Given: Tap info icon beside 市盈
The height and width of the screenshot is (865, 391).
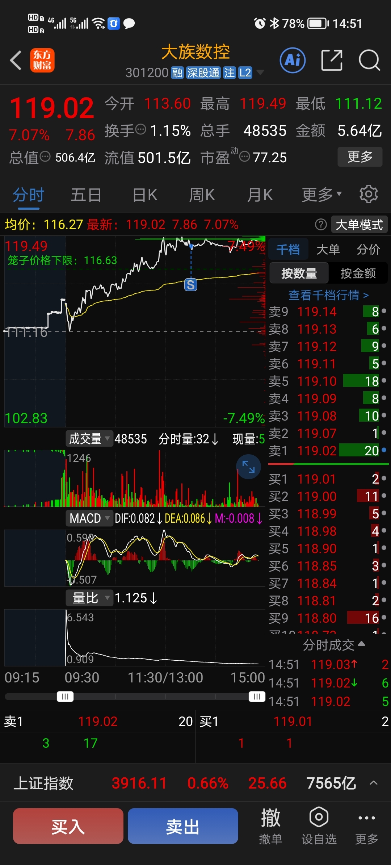Looking at the screenshot, I should (245, 156).
